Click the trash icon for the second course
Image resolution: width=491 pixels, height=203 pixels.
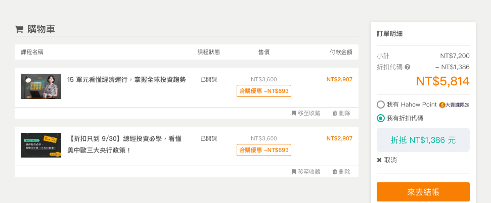click(335, 172)
